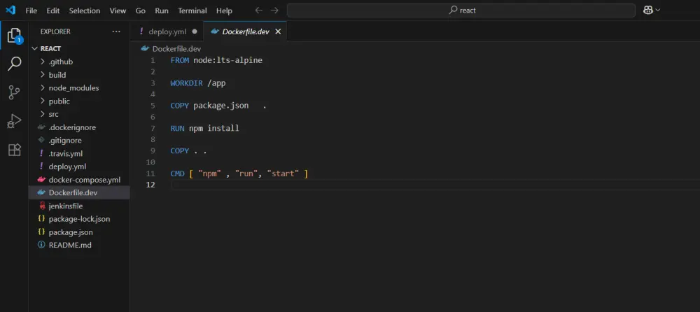
Task: Collapse the REACT root folder
Action: [x=35, y=49]
